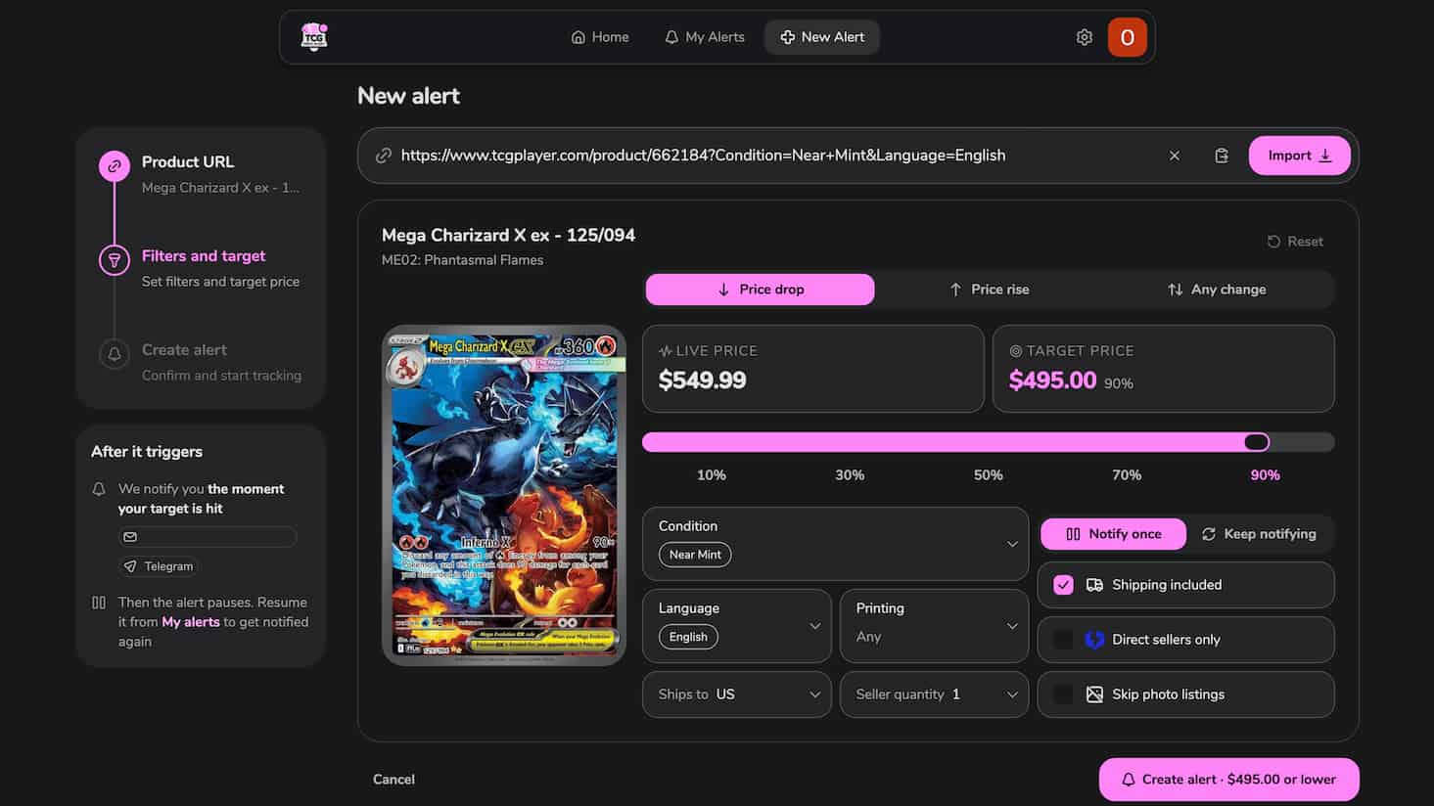Screen dimensions: 1434x806
Task: Click the Shipping included truck icon
Action: coord(1094,585)
